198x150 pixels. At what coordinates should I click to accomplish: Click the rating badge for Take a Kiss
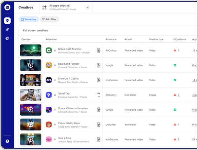[99, 139]
